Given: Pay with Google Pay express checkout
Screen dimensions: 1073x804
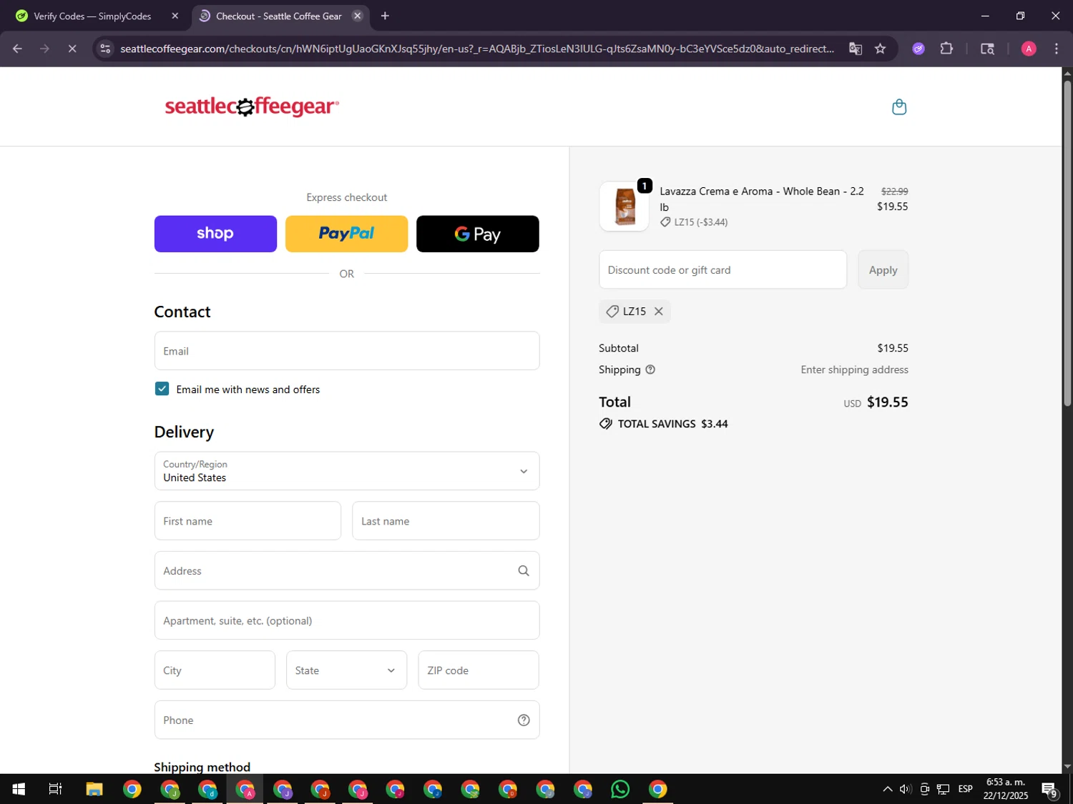Looking at the screenshot, I should pyautogui.click(x=478, y=234).
